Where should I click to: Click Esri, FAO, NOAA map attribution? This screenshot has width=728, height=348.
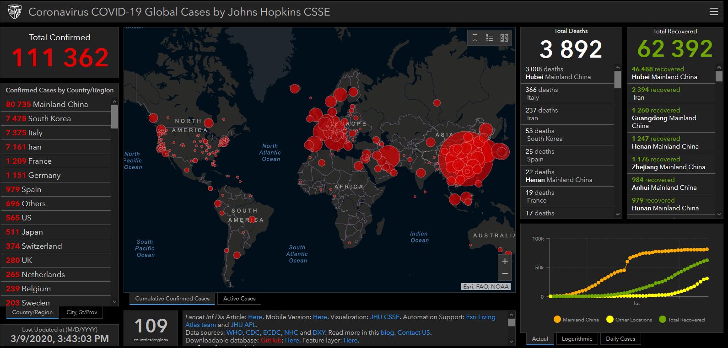coord(486,287)
